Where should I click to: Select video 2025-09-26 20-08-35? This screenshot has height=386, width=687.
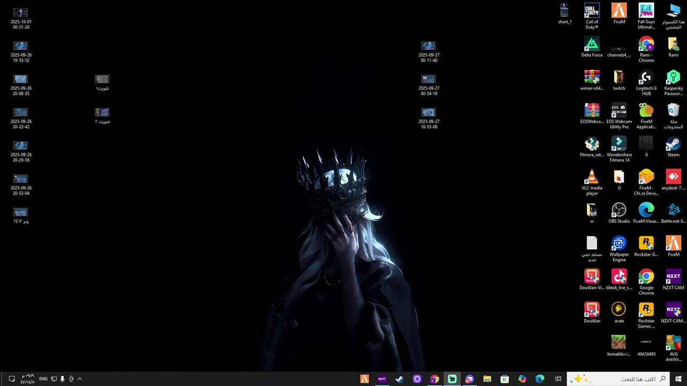tap(21, 85)
